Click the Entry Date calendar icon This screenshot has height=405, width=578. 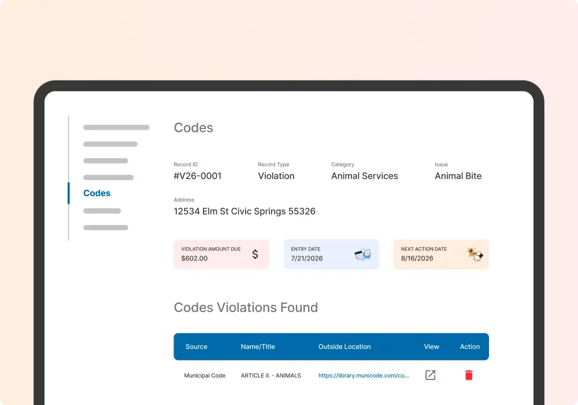pos(362,254)
